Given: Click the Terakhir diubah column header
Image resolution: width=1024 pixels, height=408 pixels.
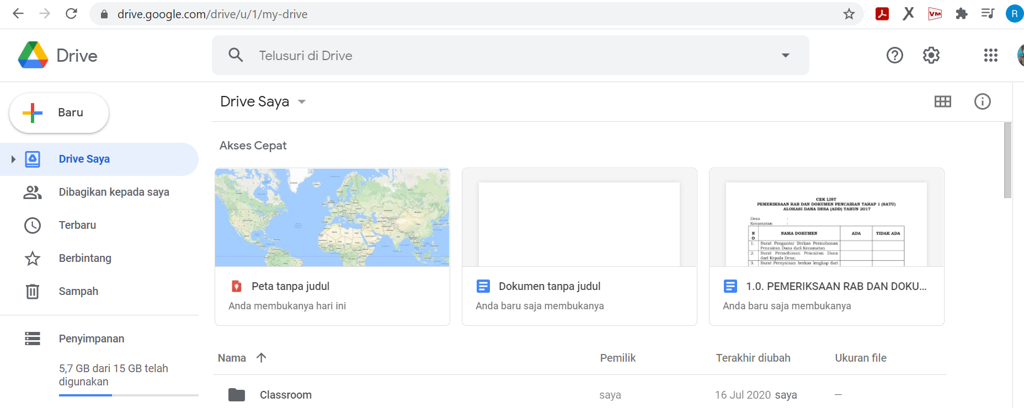Looking at the screenshot, I should coord(753,358).
